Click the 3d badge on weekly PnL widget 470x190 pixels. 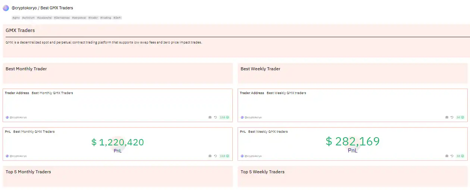460,156
